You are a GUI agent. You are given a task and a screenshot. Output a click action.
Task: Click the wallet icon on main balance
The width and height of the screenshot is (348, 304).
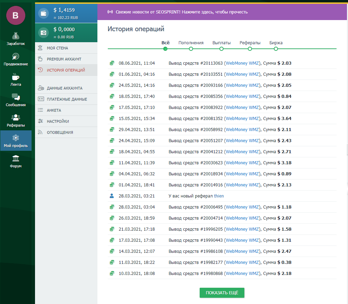[x=44, y=14]
